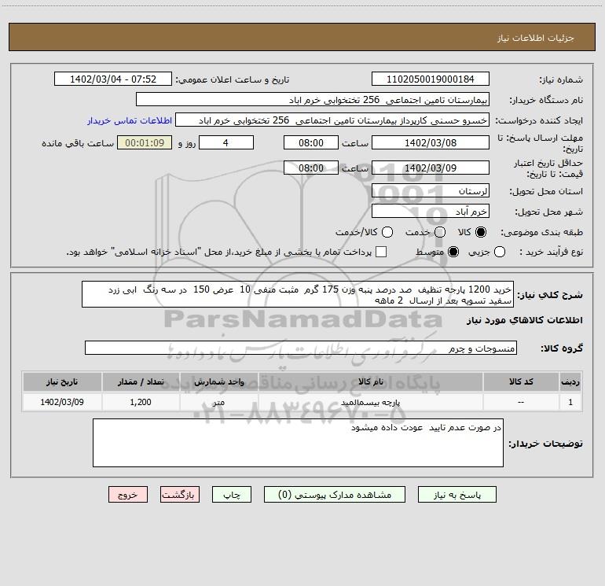The height and width of the screenshot is (586, 605).
Task: Select the خدمت radio button
Action: (x=440, y=232)
